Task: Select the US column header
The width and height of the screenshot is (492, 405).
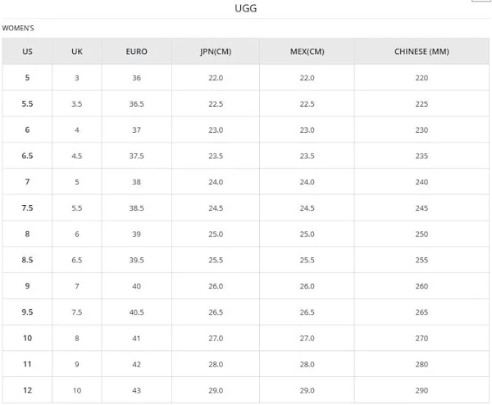Action: 27,52
